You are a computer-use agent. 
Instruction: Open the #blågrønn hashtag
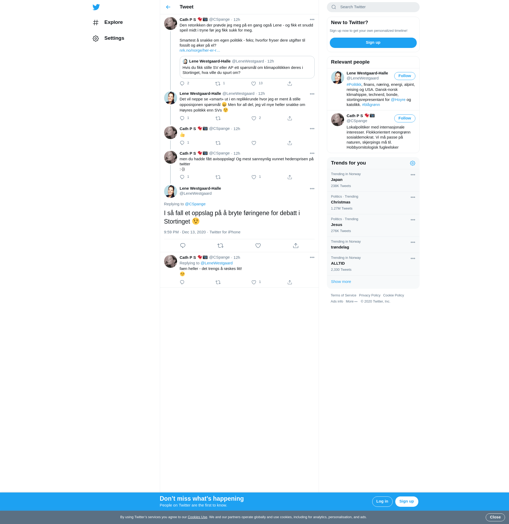[371, 105]
